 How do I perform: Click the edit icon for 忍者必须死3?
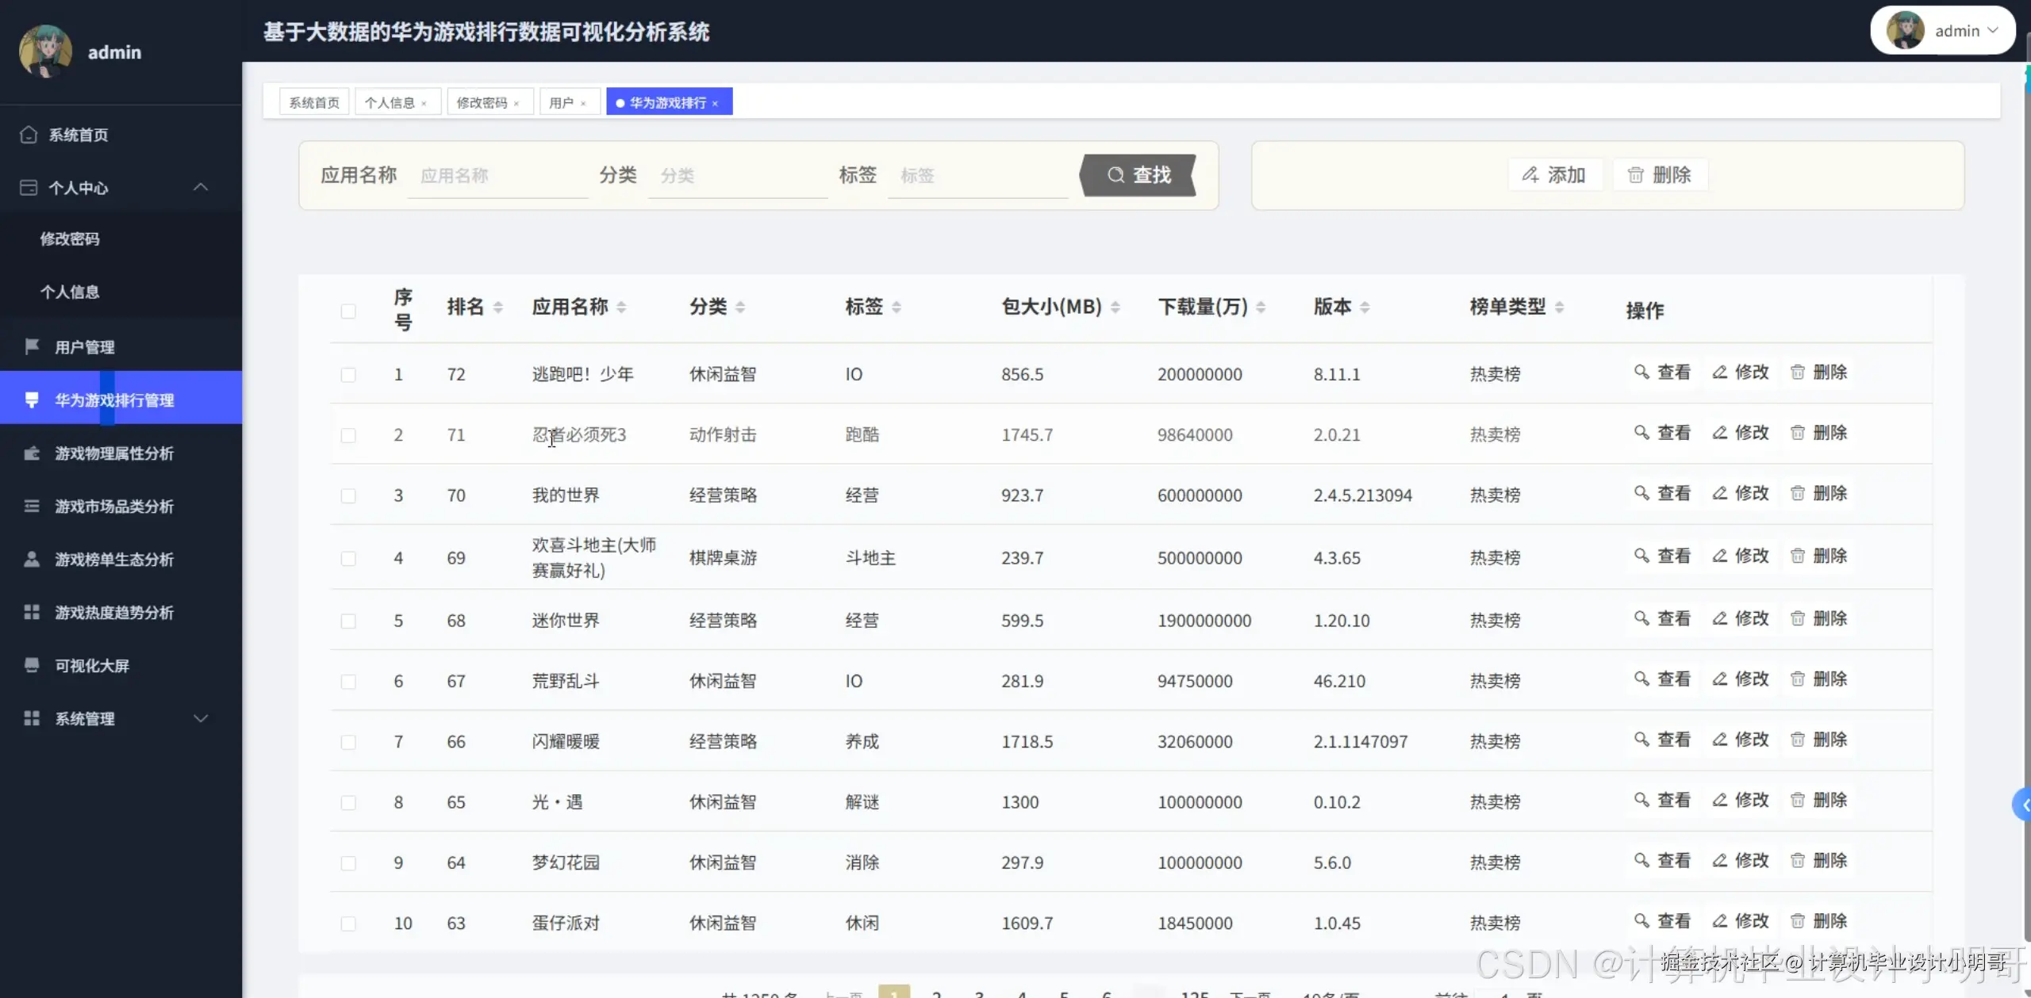(1739, 433)
